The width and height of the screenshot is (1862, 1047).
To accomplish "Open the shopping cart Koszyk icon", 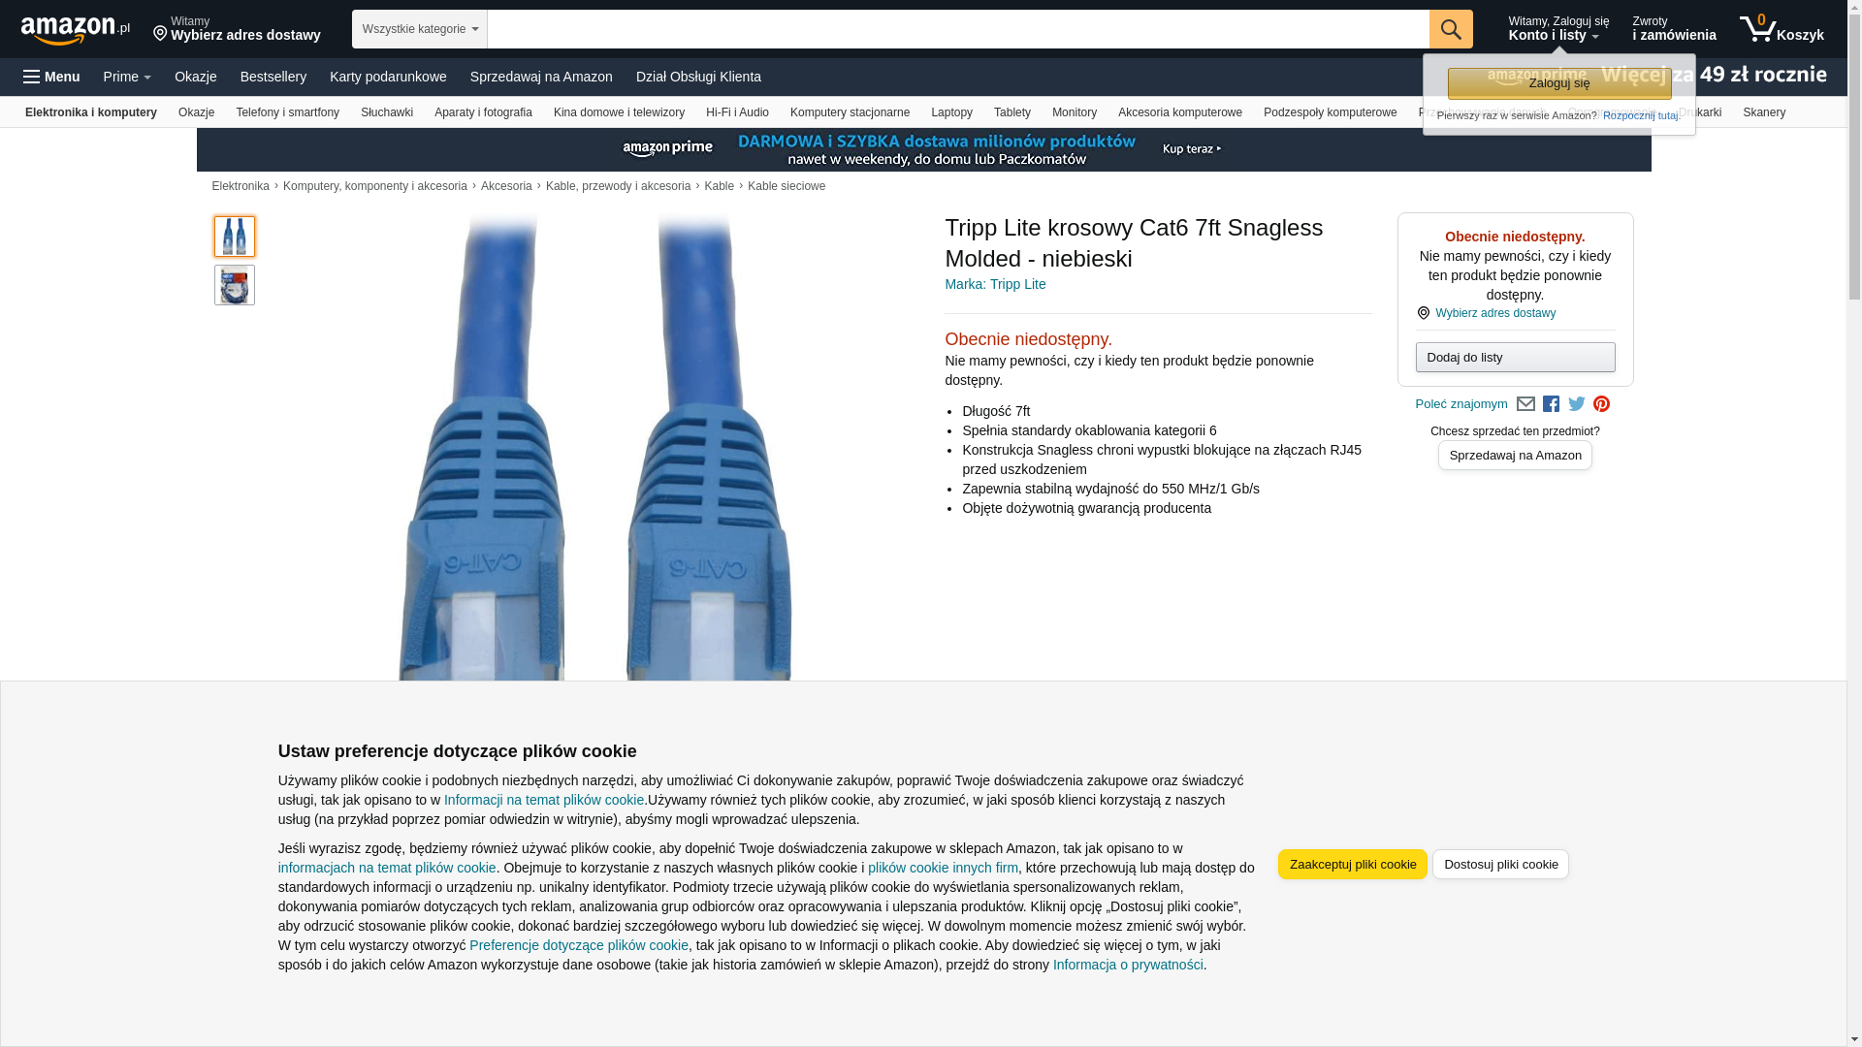I will [1782, 29].
